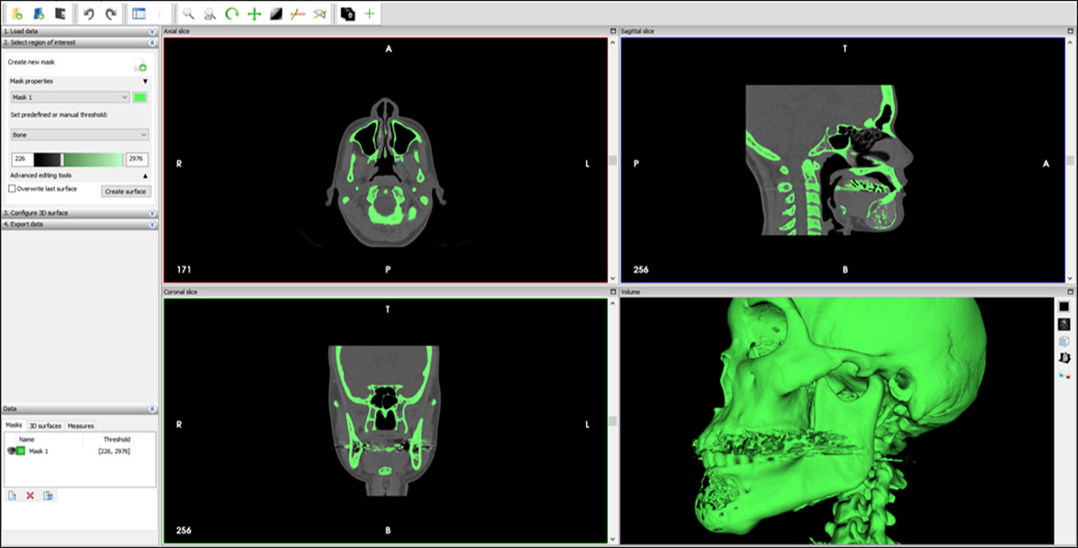Open the Bone threshold preset dropdown
The image size is (1078, 548).
pos(79,135)
